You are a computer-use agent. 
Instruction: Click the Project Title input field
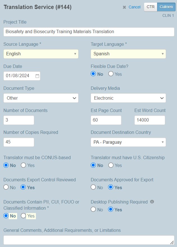click(89, 32)
